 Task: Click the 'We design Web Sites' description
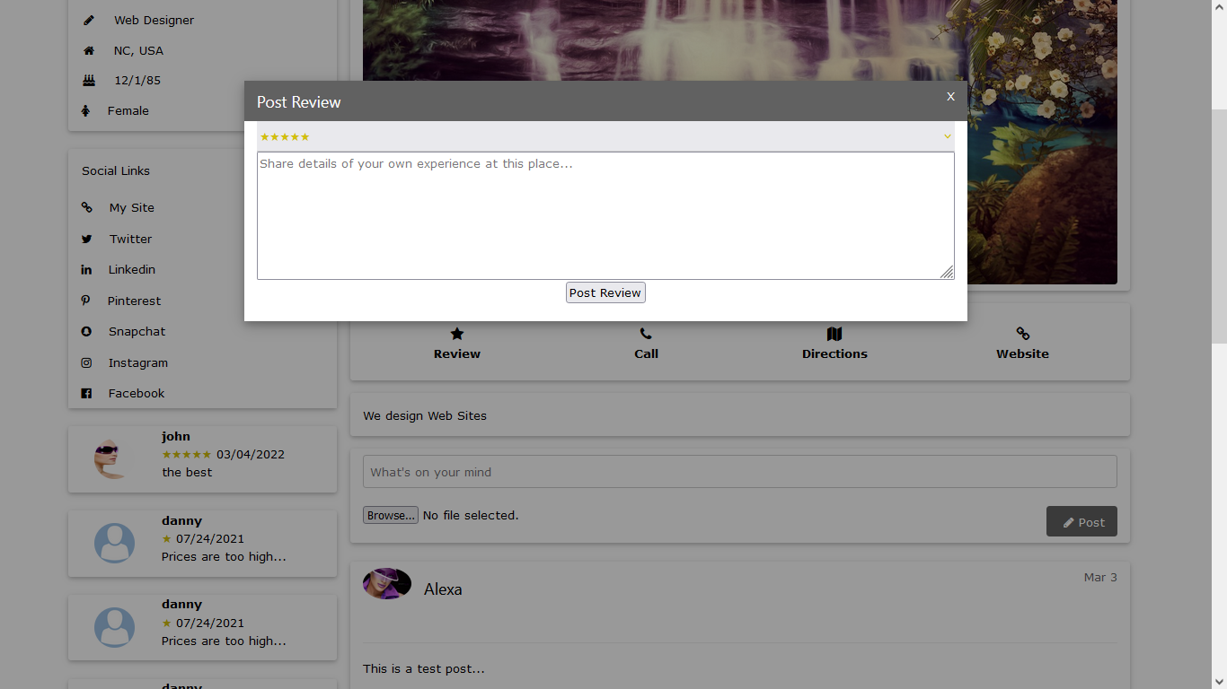[x=425, y=415]
